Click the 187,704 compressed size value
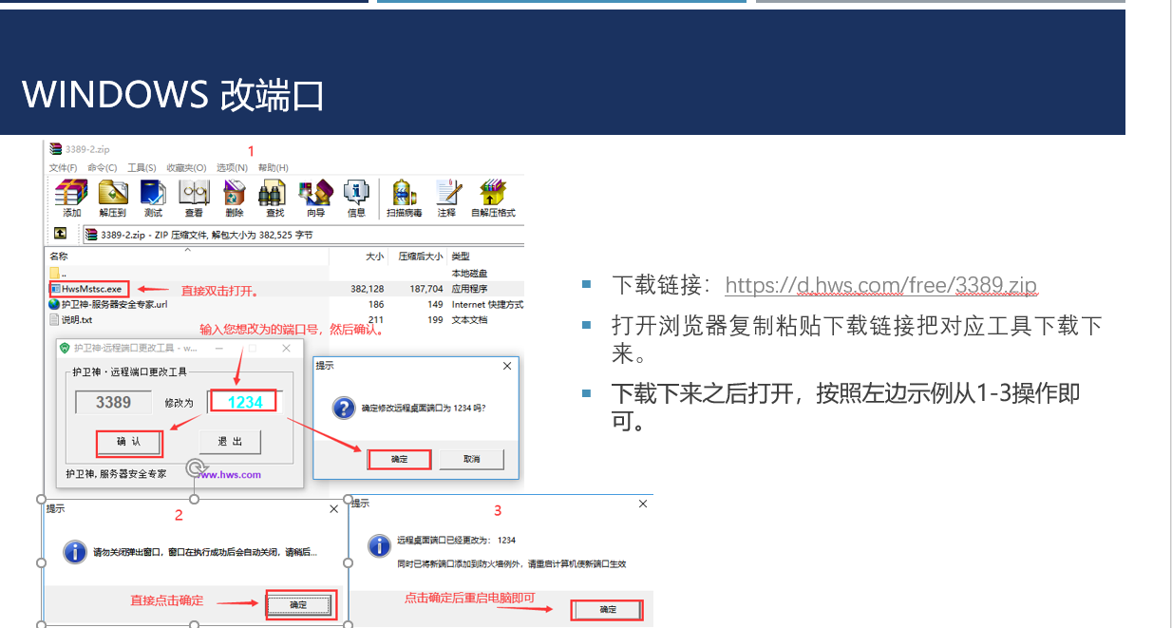 click(425, 289)
